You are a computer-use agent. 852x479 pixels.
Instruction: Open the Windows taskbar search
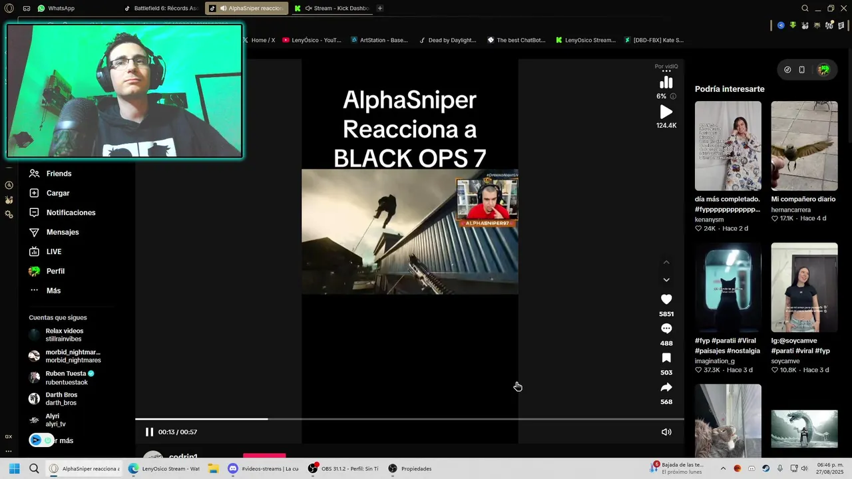(34, 468)
